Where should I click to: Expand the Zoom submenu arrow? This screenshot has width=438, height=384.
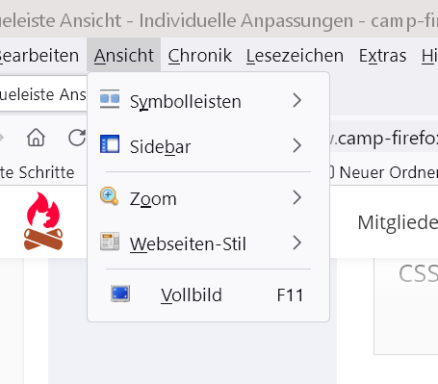(x=297, y=197)
